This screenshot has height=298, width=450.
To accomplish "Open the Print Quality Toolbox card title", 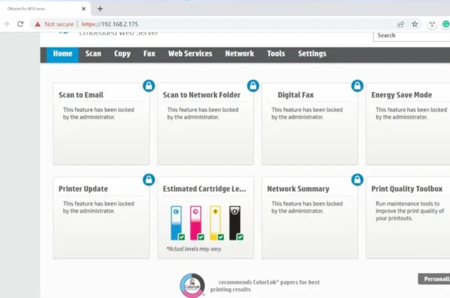I will (407, 189).
